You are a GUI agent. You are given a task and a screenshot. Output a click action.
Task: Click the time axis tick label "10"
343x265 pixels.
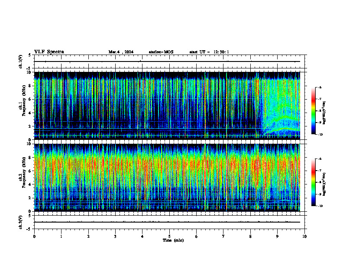pyautogui.click(x=304, y=236)
